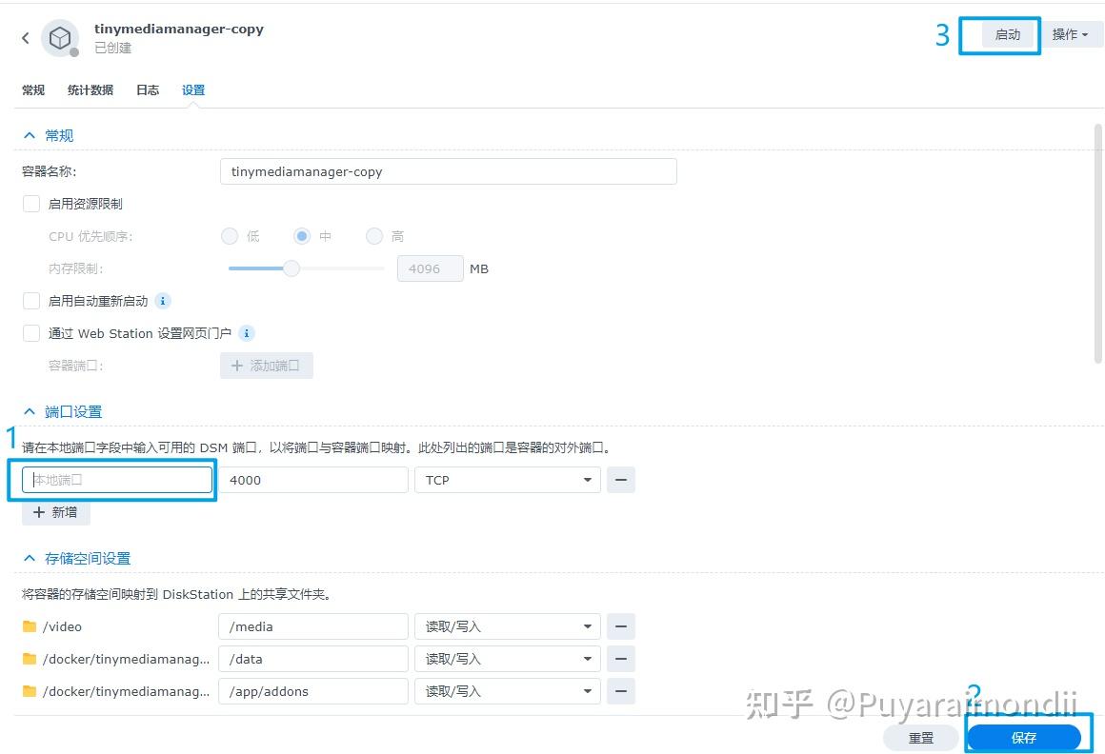Check 通过 Web Station 设置网页门户
This screenshot has width=1105, height=754.
pos(30,333)
